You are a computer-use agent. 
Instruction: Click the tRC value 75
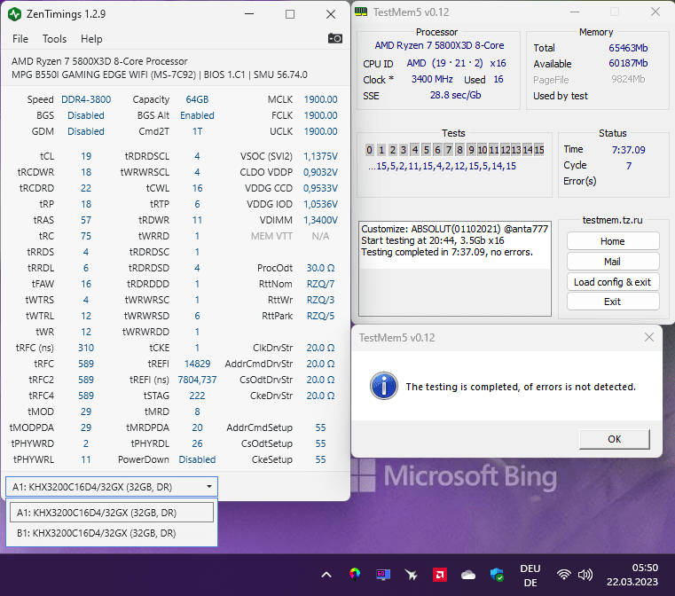click(86, 236)
